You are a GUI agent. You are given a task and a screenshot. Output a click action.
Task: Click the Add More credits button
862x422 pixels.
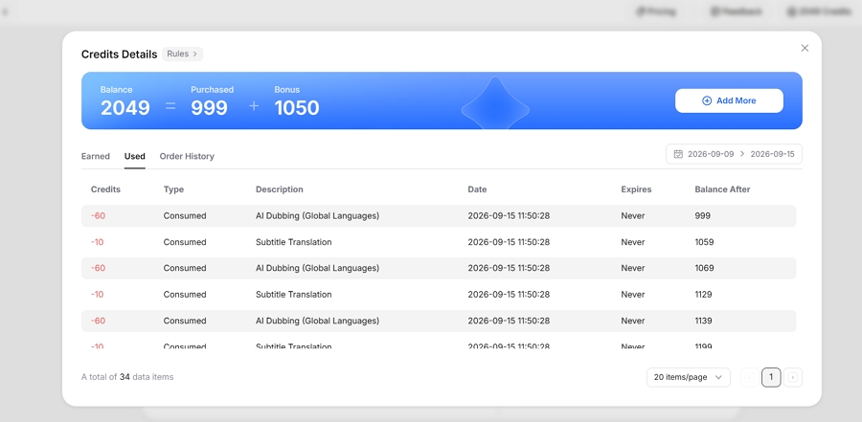point(729,100)
